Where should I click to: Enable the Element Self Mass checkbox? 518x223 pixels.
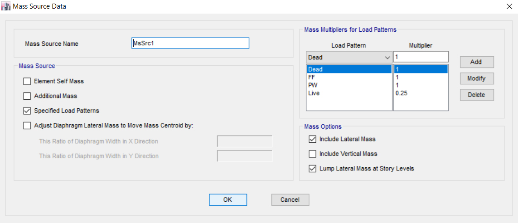pos(27,81)
